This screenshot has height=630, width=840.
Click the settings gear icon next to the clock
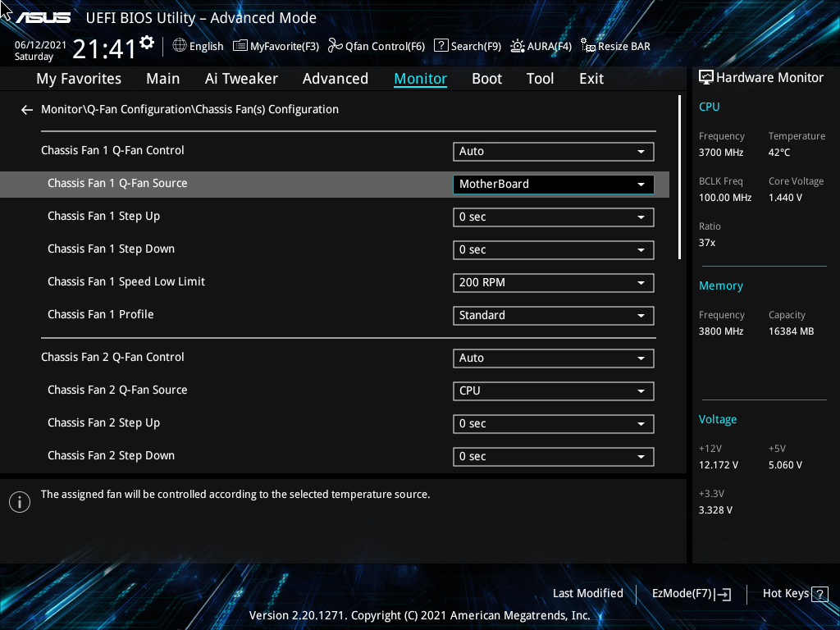[147, 43]
